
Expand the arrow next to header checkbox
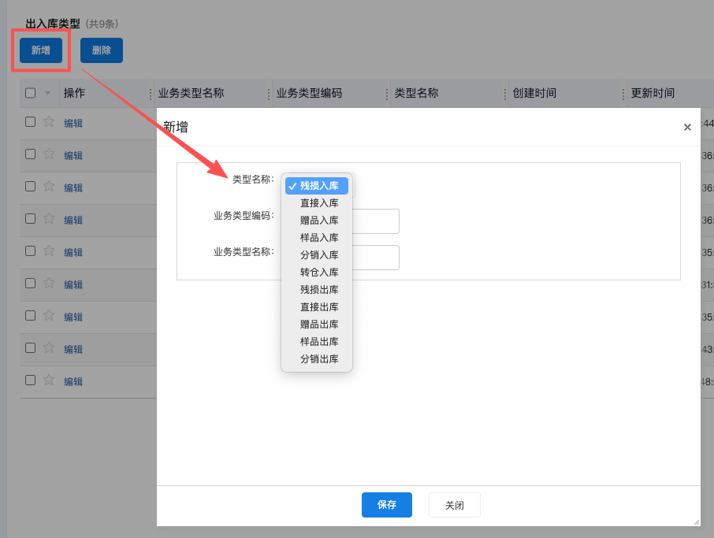pyautogui.click(x=47, y=93)
